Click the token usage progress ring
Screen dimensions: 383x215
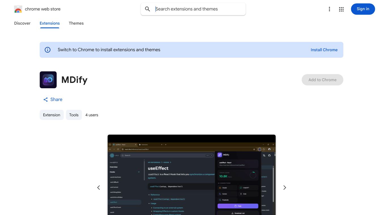pos(253,175)
